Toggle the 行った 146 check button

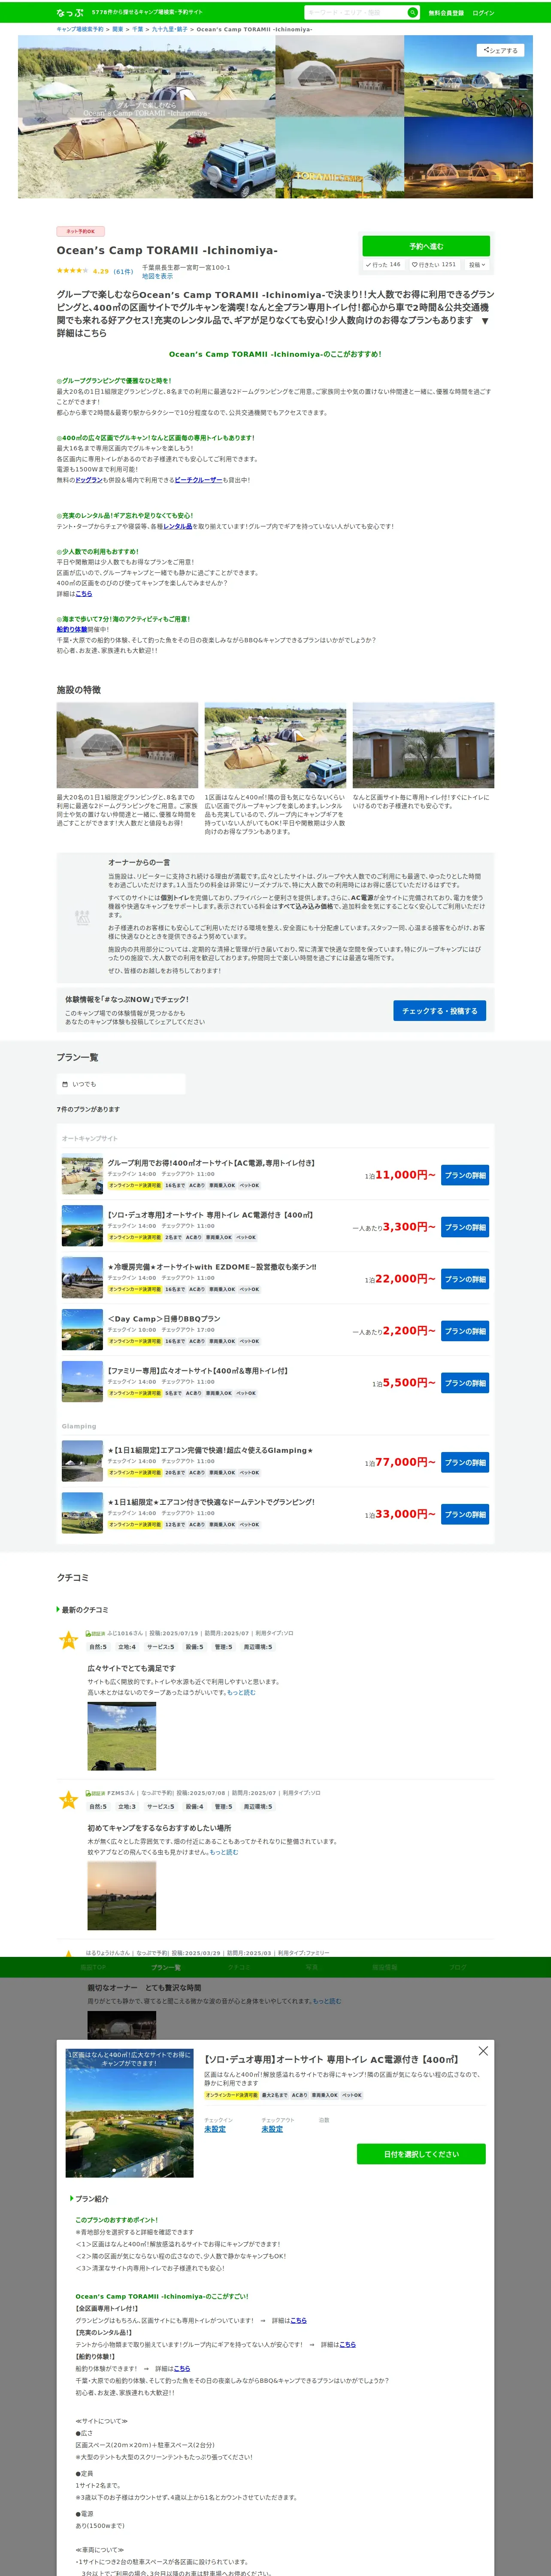383,265
